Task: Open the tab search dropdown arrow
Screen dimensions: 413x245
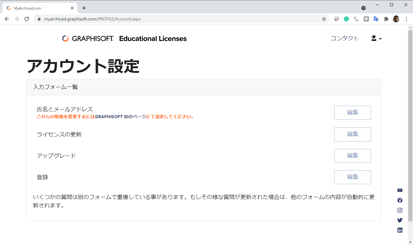Action: coord(364,8)
